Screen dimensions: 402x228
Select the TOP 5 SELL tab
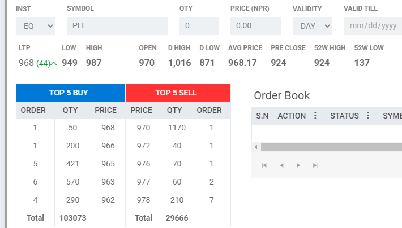(178, 93)
